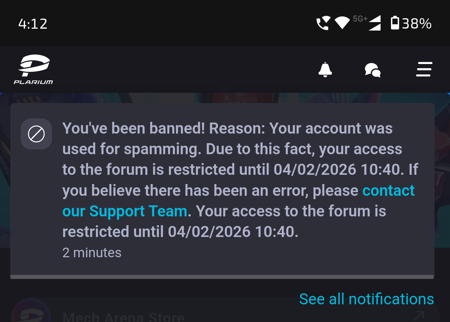
Task: Click See all notifications
Action: pos(366,299)
